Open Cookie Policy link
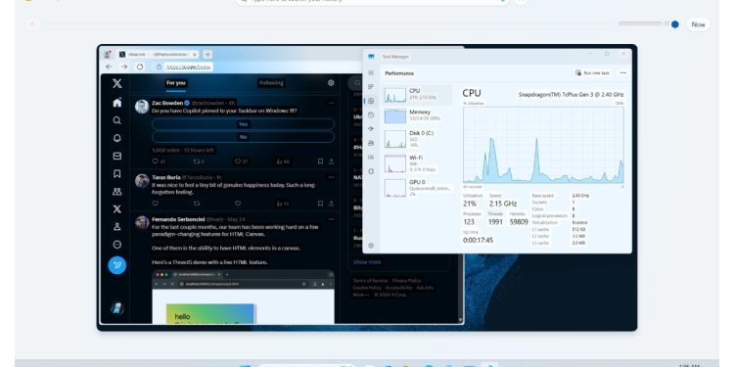734x367 pixels. tap(367, 288)
